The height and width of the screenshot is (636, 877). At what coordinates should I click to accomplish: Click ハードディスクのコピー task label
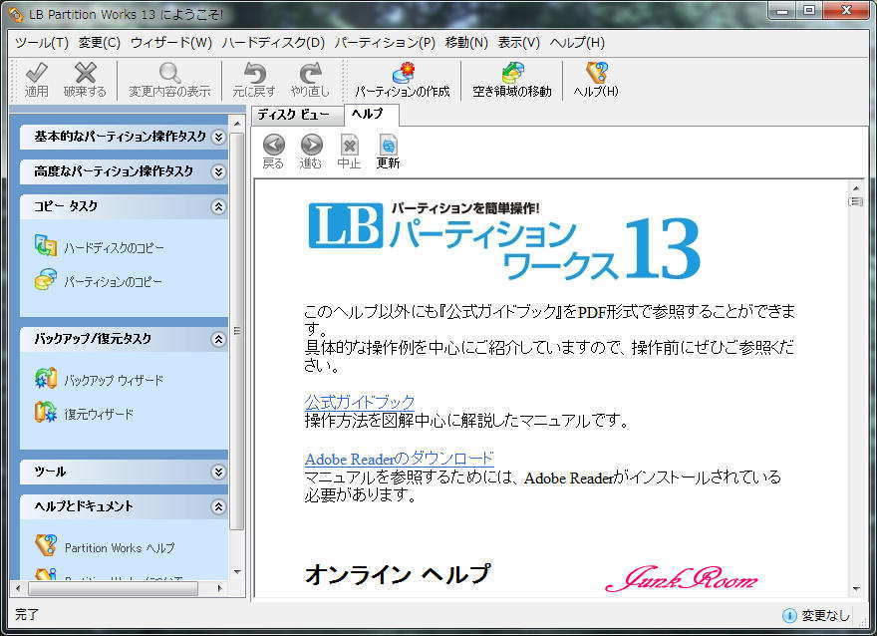coord(114,248)
